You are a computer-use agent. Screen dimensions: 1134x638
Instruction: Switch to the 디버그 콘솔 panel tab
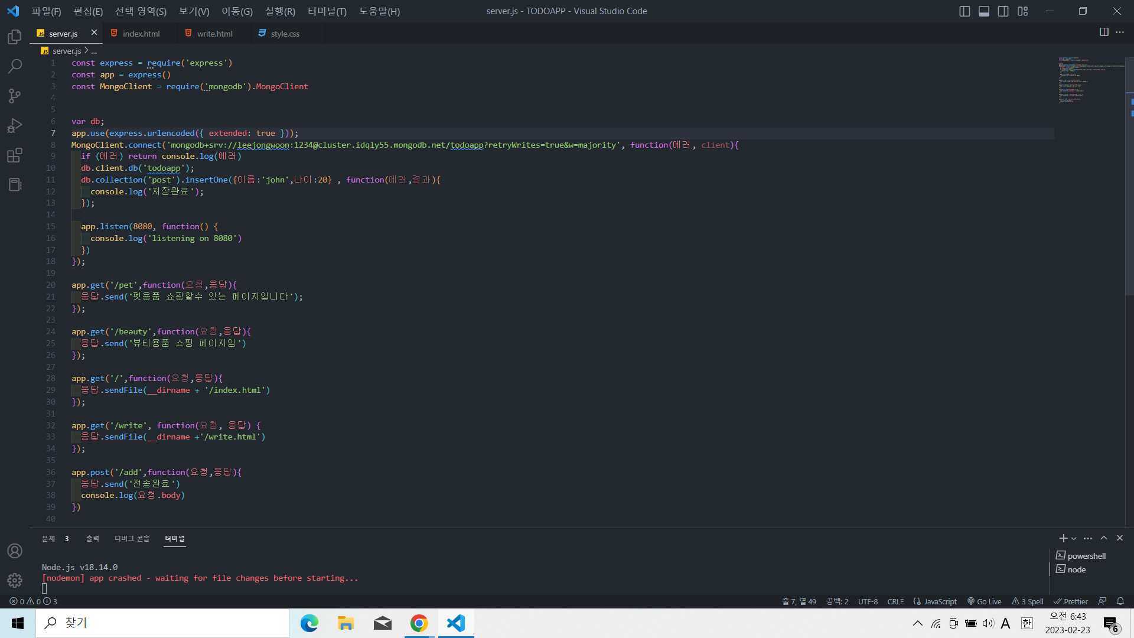pos(132,538)
